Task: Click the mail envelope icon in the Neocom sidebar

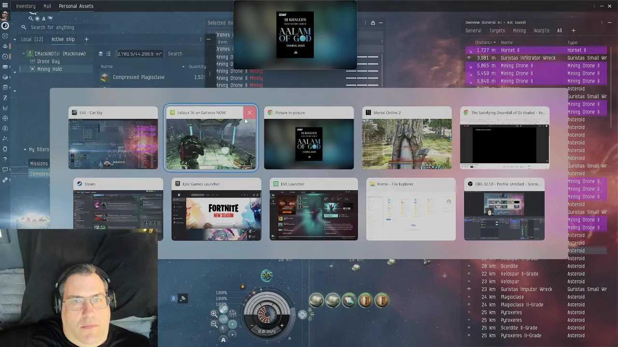Action: coord(5,67)
